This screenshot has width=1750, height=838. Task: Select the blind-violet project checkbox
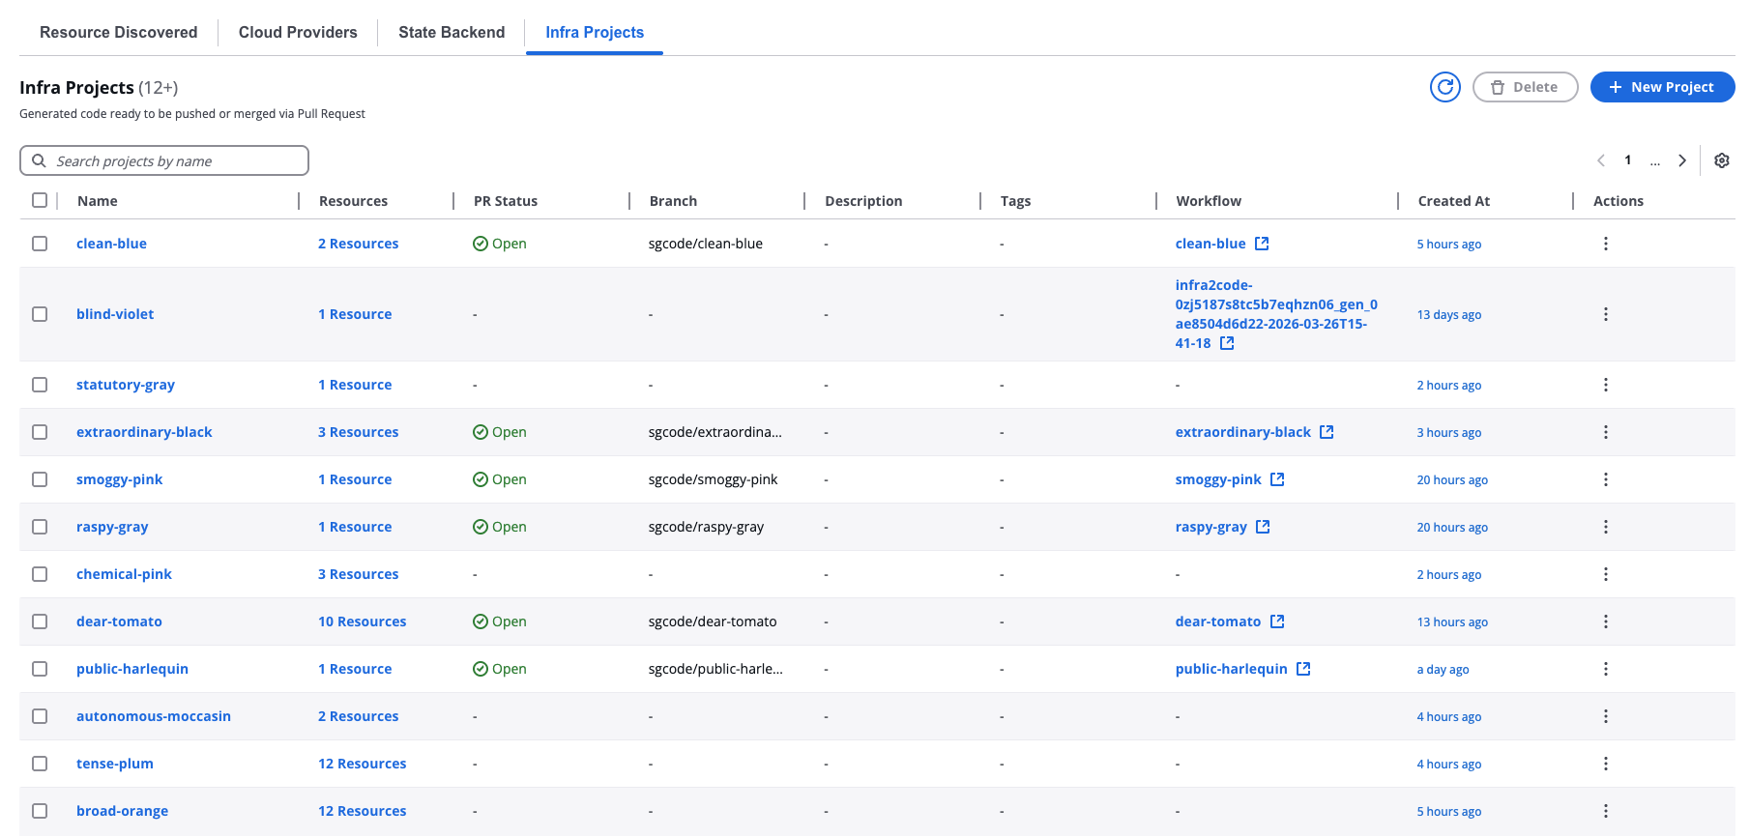pyautogui.click(x=40, y=314)
